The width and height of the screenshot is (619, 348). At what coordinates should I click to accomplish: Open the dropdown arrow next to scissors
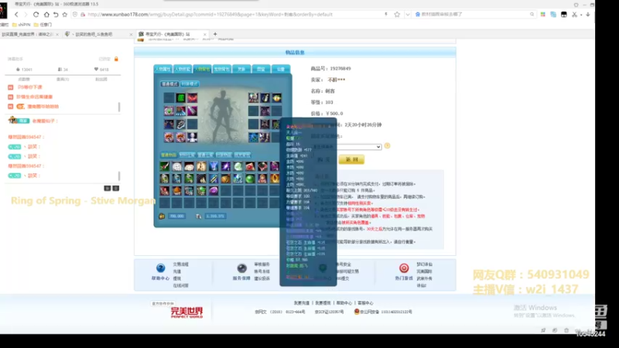[x=581, y=15]
